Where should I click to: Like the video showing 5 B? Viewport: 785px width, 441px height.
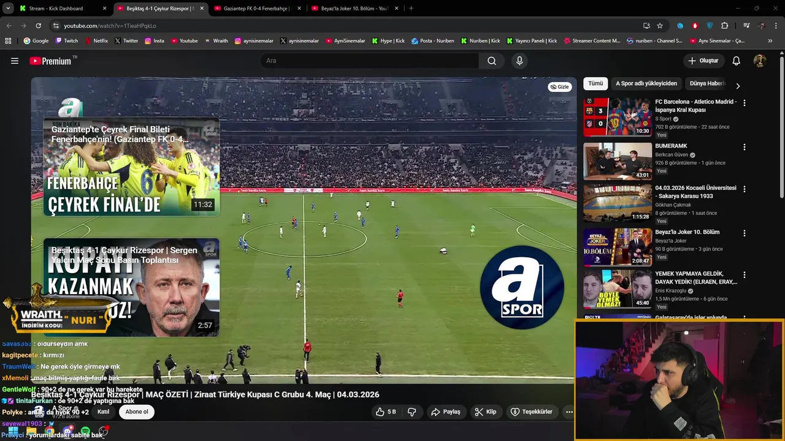pos(386,412)
